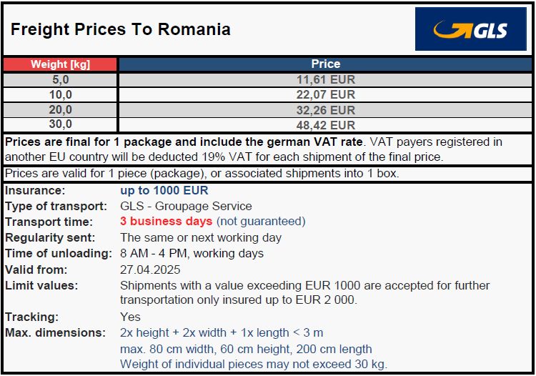This screenshot has height=376, width=536.
Task: Click the Tracking value 'Yes'
Action: pyautogui.click(x=130, y=317)
